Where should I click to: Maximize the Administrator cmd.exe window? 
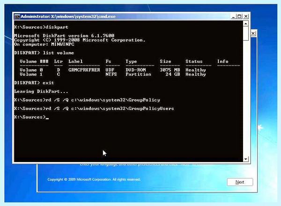[x=239, y=16]
